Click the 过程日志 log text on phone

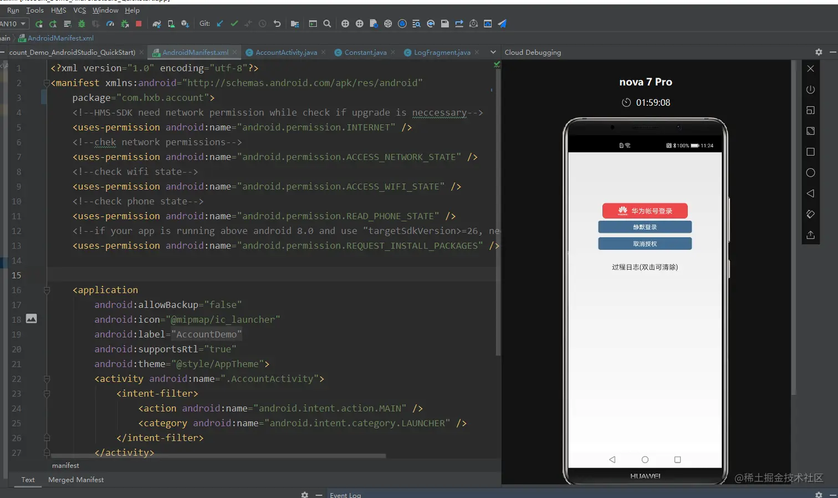tap(645, 267)
